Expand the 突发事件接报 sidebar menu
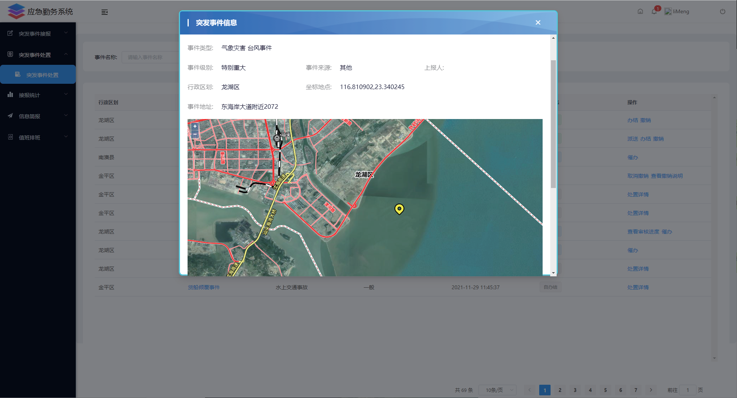Viewport: 737px width, 398px height. click(x=38, y=34)
